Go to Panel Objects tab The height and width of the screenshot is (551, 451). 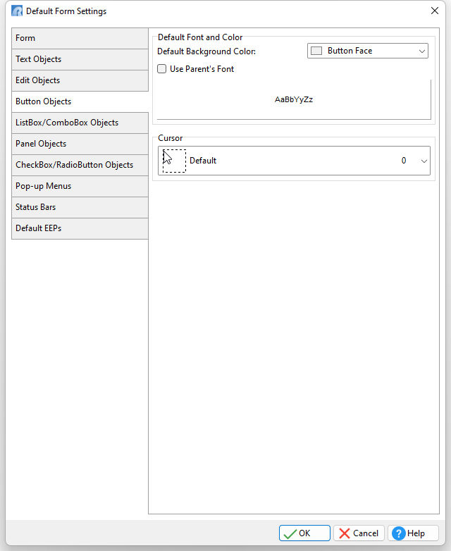80,144
